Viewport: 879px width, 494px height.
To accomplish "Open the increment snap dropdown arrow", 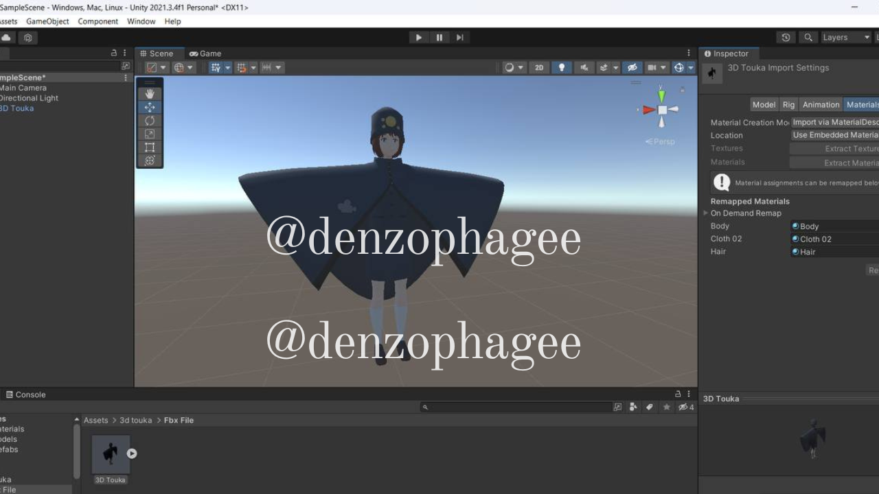I will [279, 67].
